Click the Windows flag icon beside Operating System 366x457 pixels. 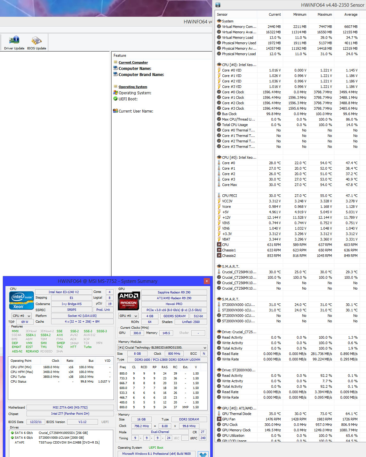tap(115, 93)
